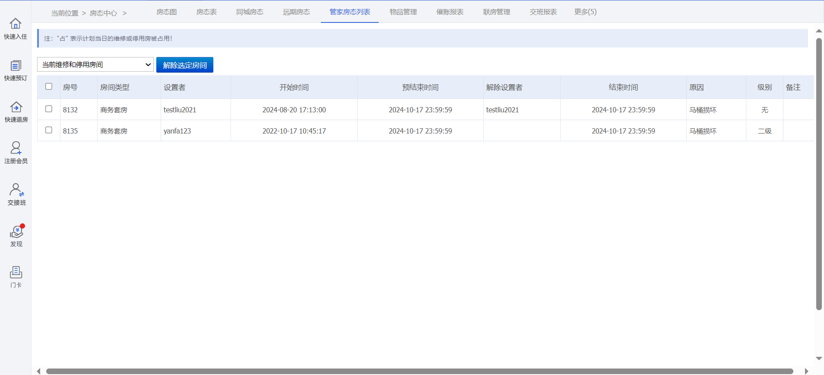Click scroll left arrow at bottom
This screenshot has height=375, width=824.
38,371
